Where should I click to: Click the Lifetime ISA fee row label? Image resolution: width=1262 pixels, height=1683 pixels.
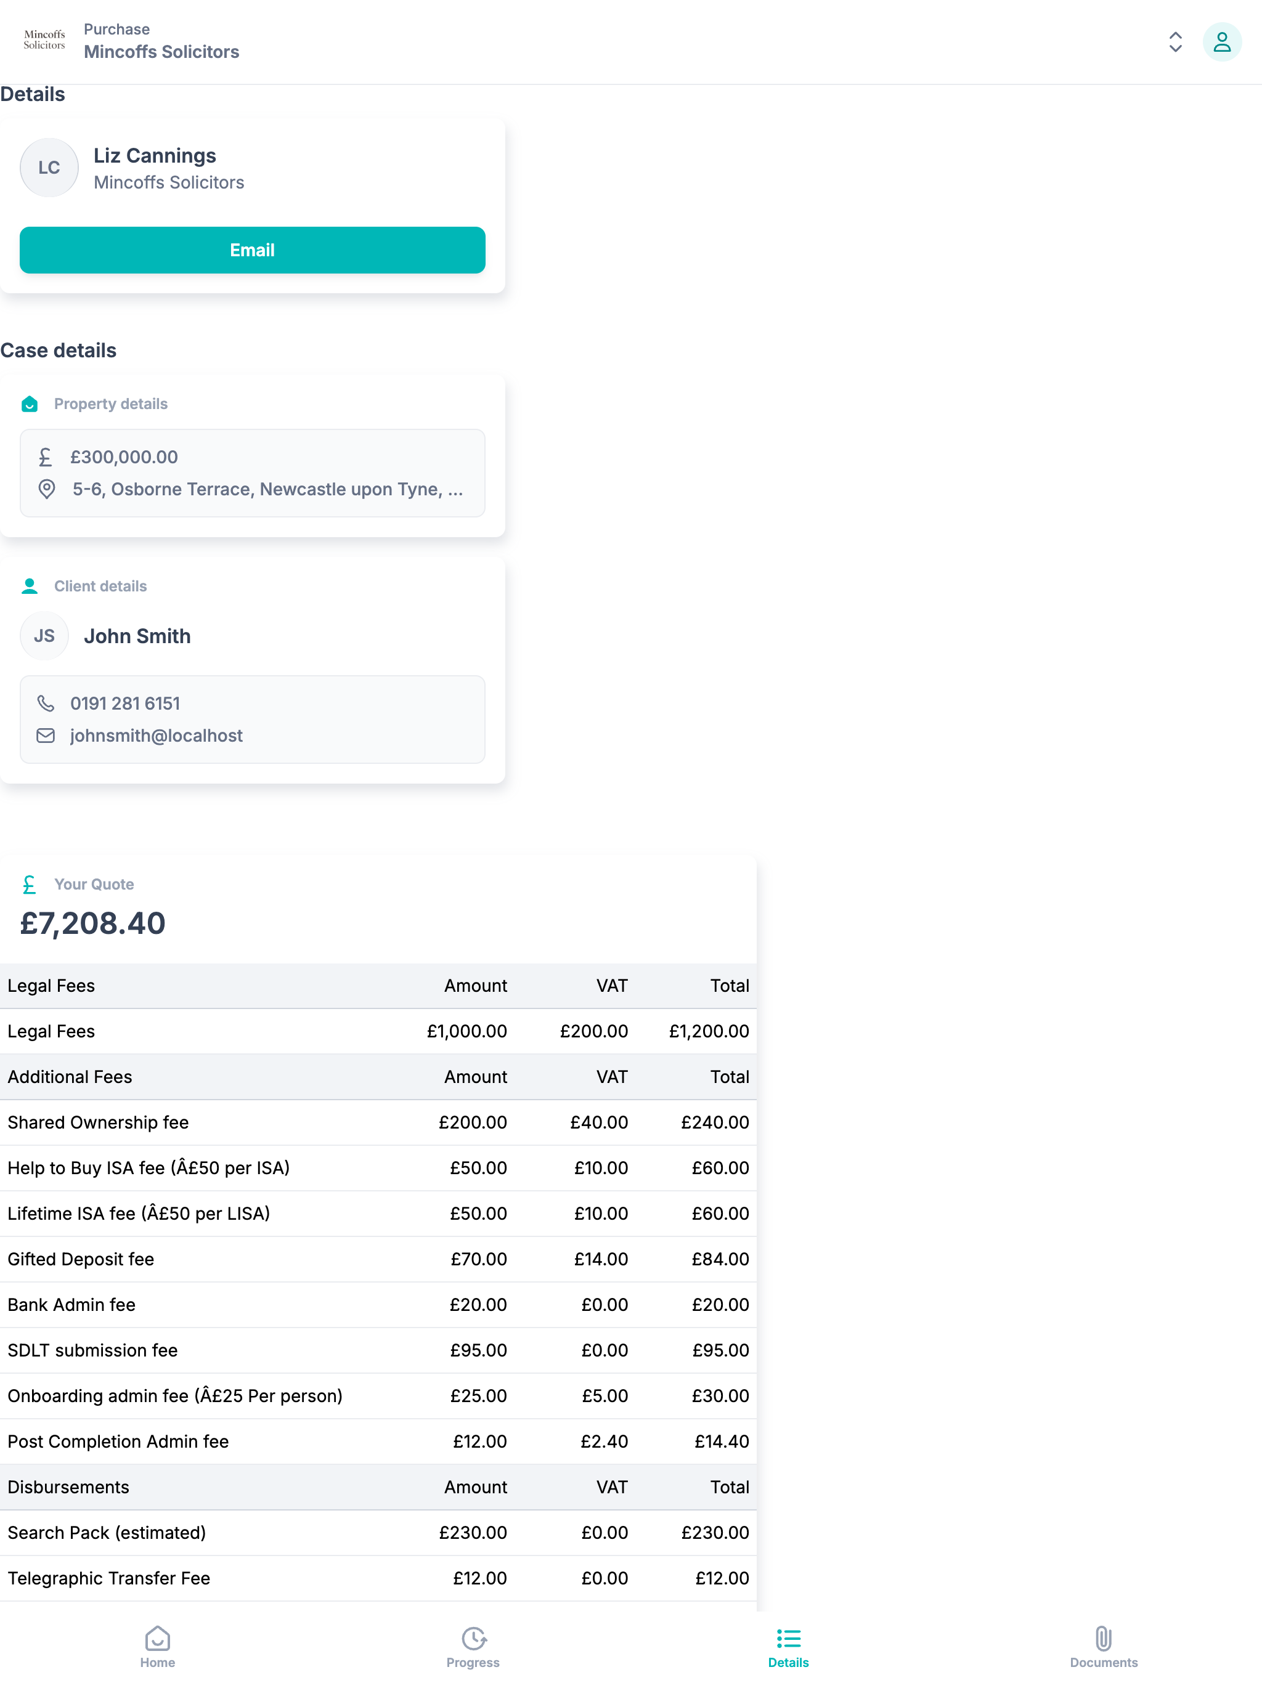pyautogui.click(x=139, y=1214)
